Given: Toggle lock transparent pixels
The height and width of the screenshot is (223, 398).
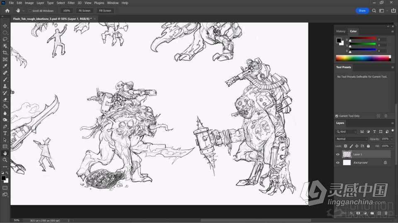Looking at the screenshot, I should pyautogui.click(x=345, y=146).
